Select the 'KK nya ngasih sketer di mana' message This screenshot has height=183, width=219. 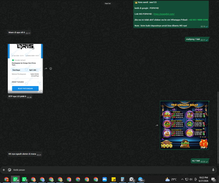[x=25, y=154]
